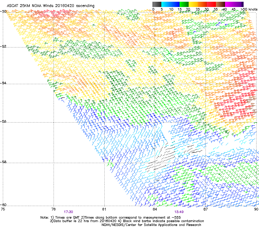The width and height of the screenshot is (259, 227).
Task: Click the cyan-to-blue 5-15 knots legend swatch
Action: [x=170, y=4]
